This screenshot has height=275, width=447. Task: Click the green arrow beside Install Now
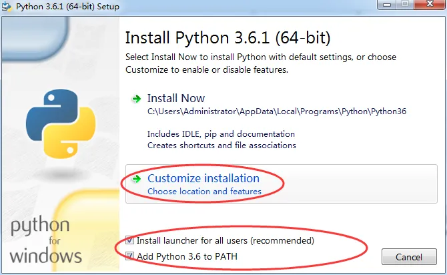137,99
